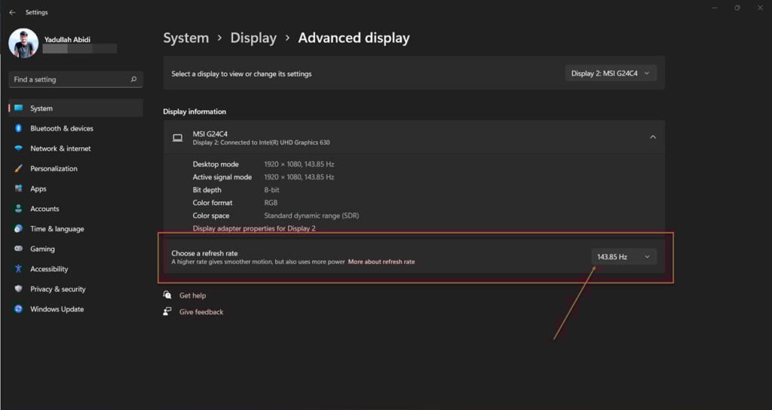This screenshot has width=772, height=410.
Task: Click the Desktop mode value 1920 × 1080, 143.85 Hz
Action: (x=299, y=164)
